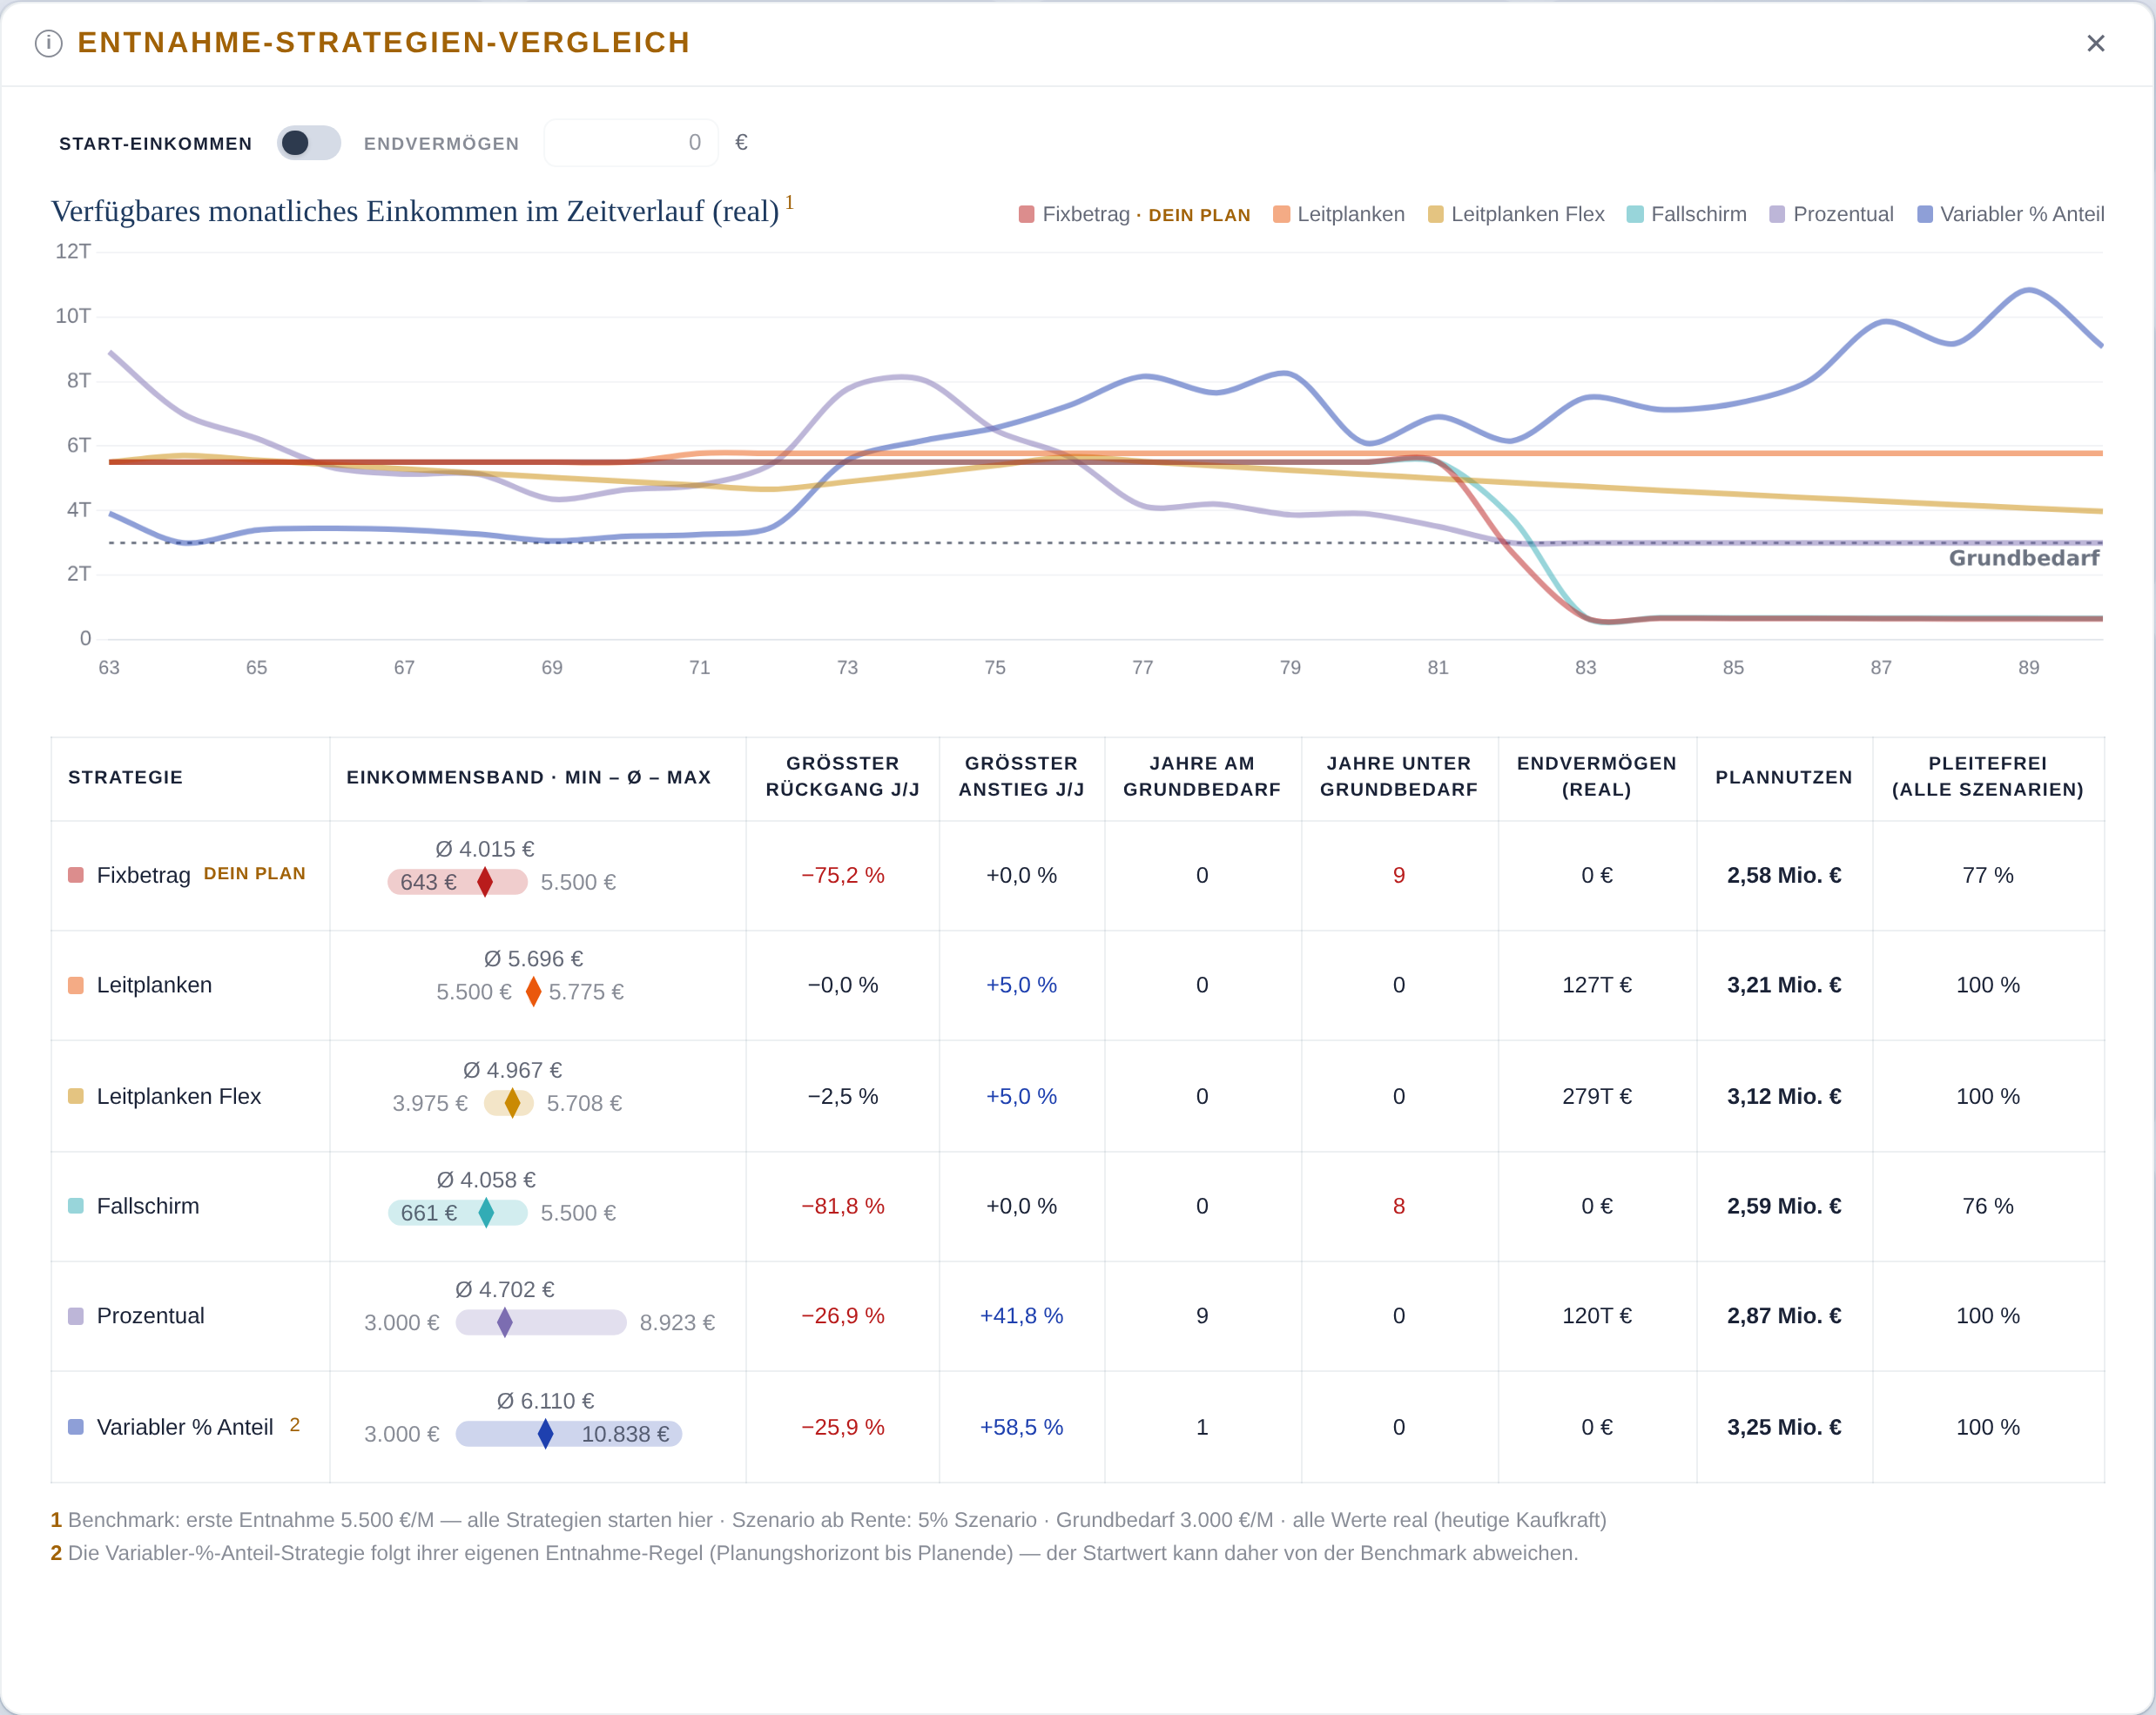Toggle Leitplanken series in chart legend
The image size is (2156, 1715).
pyautogui.click(x=1339, y=214)
